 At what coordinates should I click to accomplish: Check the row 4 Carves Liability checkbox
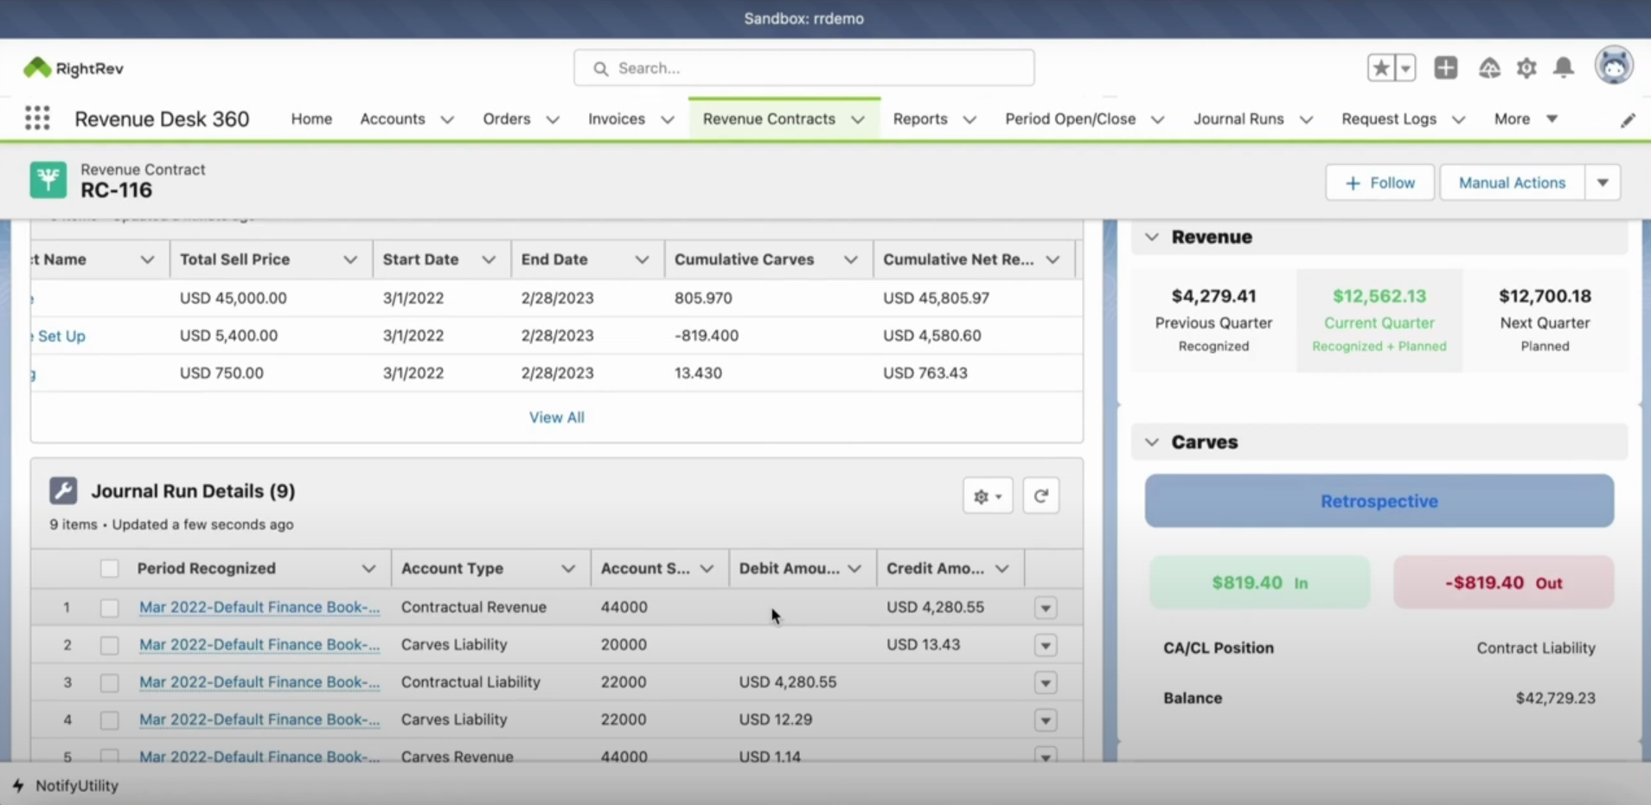(109, 720)
